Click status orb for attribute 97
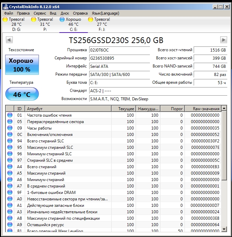This screenshot has width=232, height=237. [x=10, y=160]
